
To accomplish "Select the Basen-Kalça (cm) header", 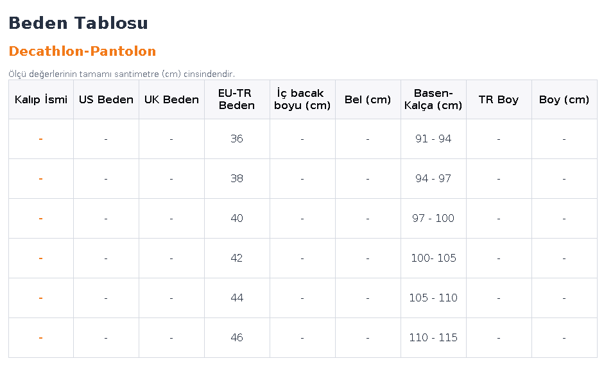I will 433,99.
